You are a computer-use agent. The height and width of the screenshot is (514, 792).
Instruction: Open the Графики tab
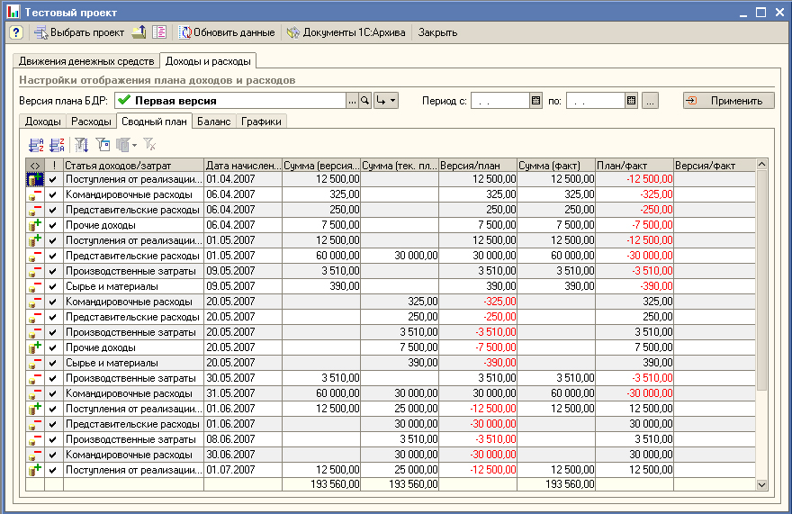click(x=261, y=122)
